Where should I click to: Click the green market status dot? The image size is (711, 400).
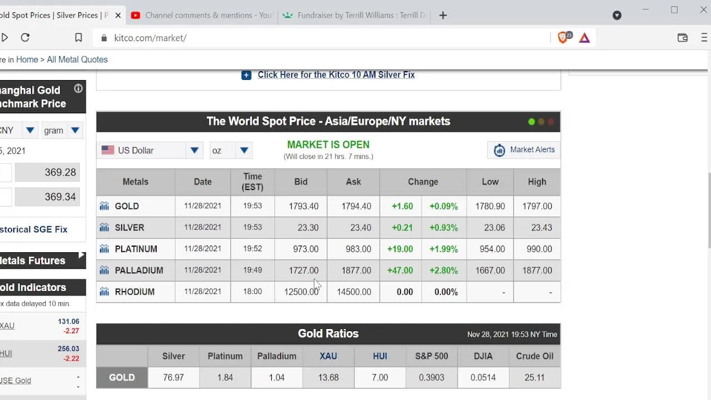pos(532,122)
